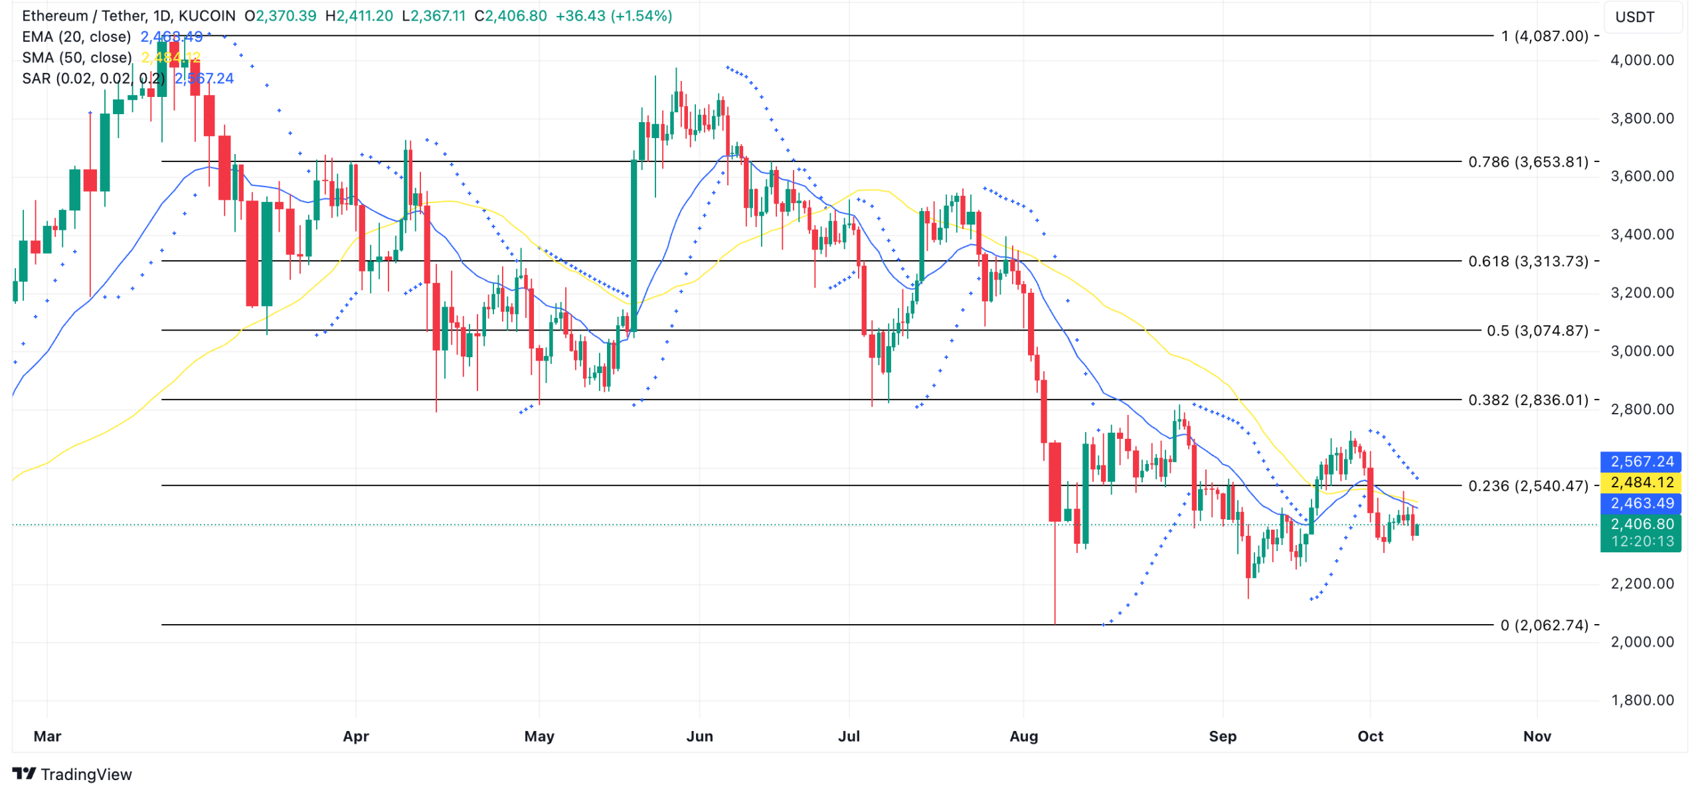Toggle visibility of the SAR indicator
The width and height of the screenshot is (1700, 796).
(x=93, y=78)
